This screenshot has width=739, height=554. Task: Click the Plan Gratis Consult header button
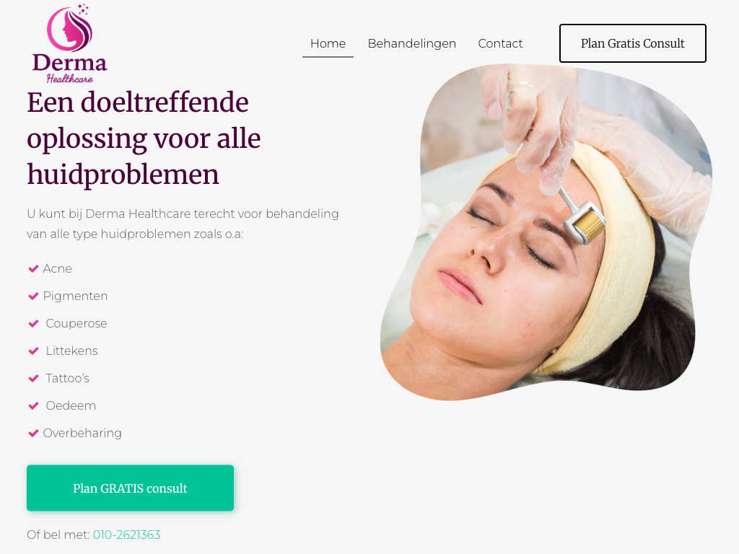click(x=632, y=43)
